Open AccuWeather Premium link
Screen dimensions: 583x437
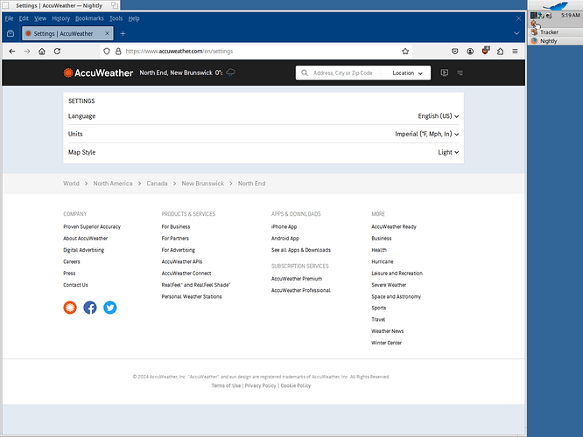tap(297, 279)
